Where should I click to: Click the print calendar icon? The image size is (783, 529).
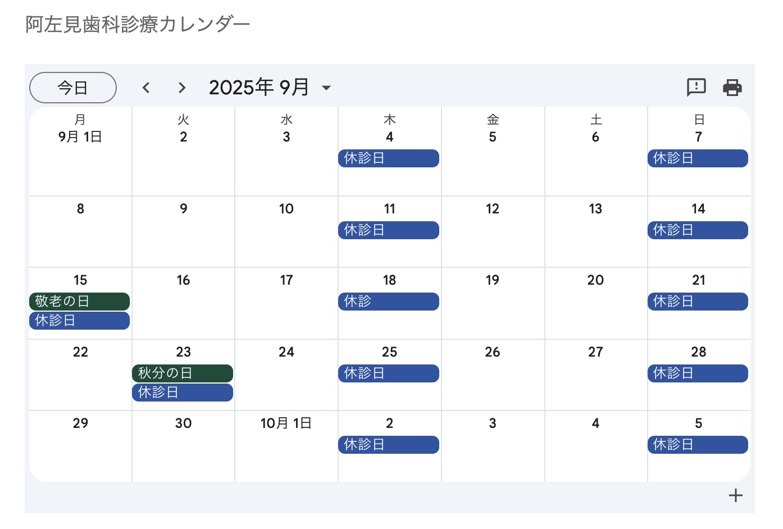[x=732, y=88]
